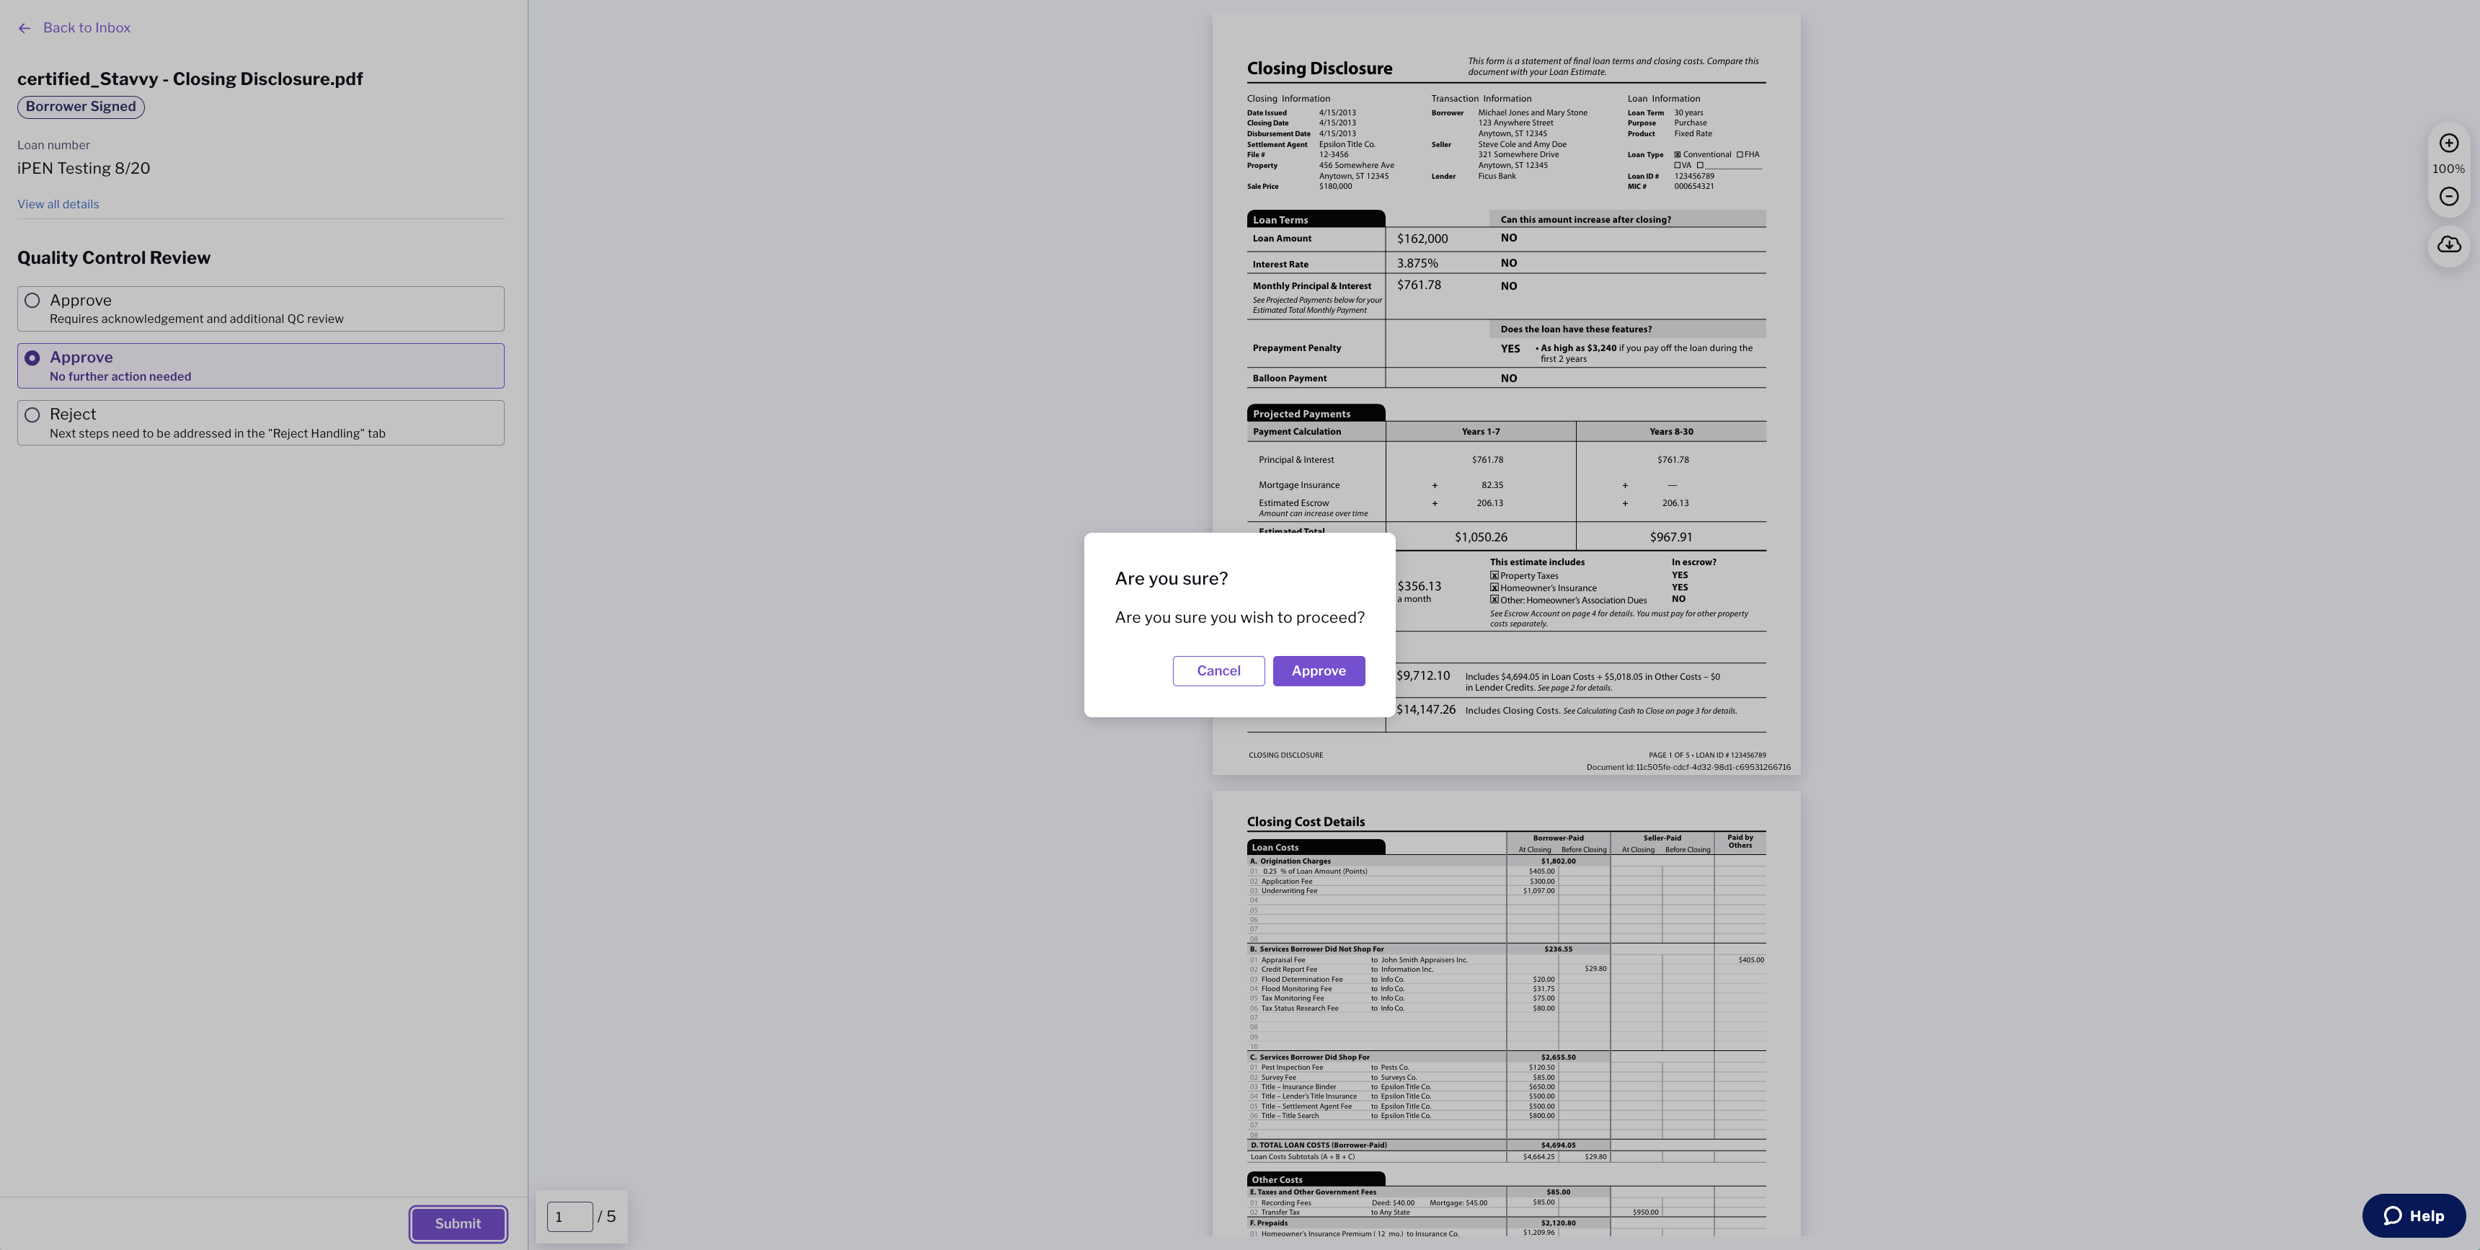Click the Submit button

point(457,1224)
